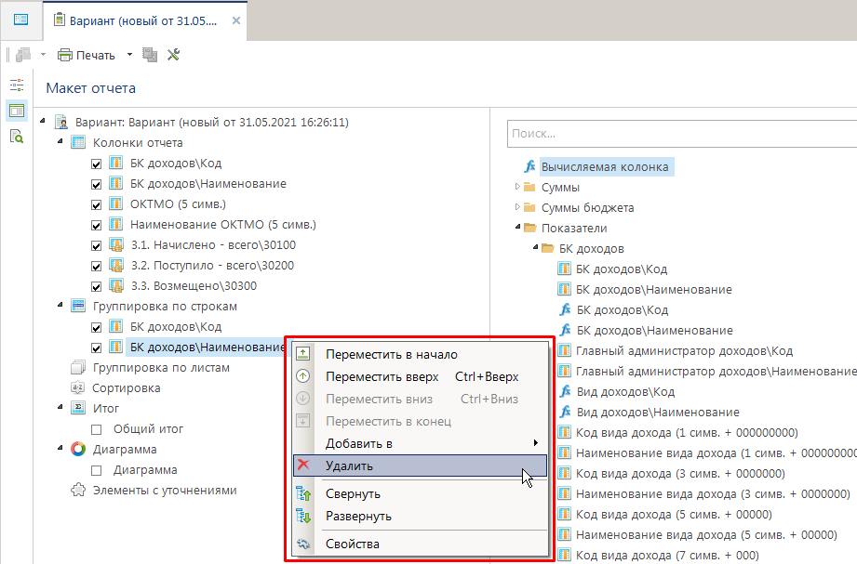Viewport: 857px width, 564px height.
Task: Uncheck the ОКТМО (5 симв.) column
Action: click(96, 204)
